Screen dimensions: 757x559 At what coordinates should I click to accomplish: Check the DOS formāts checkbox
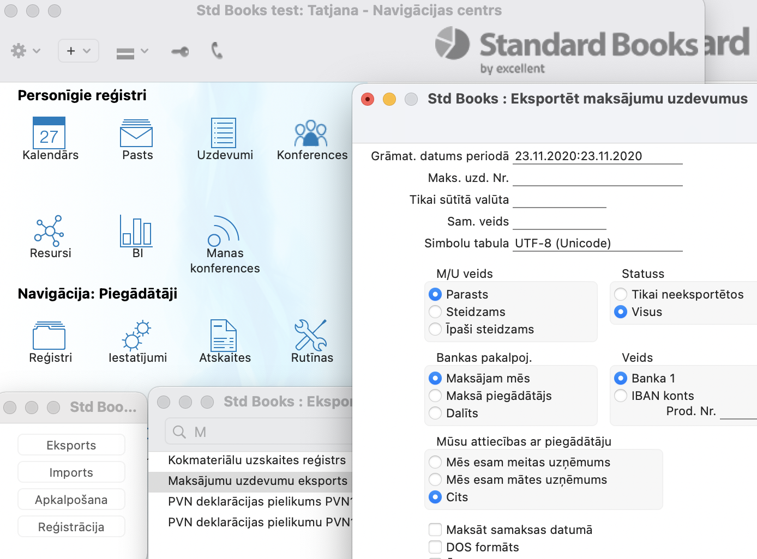435,547
